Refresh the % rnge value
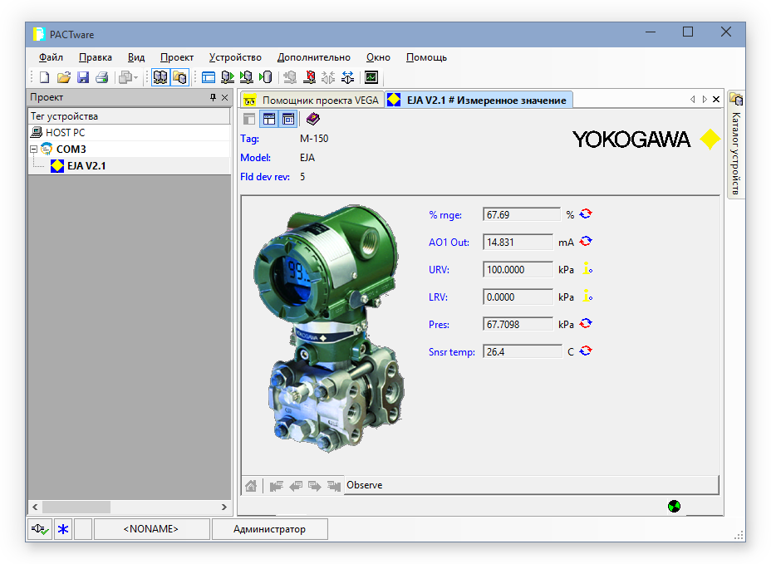Image resolution: width=771 pixels, height=564 pixels. (586, 214)
